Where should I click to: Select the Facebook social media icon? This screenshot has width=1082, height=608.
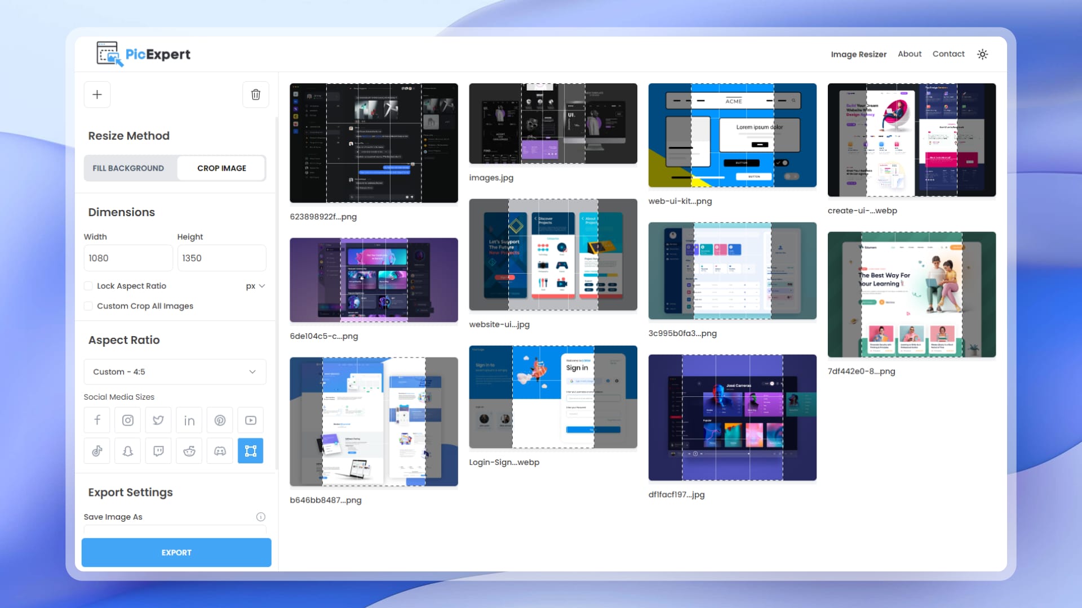tap(96, 419)
